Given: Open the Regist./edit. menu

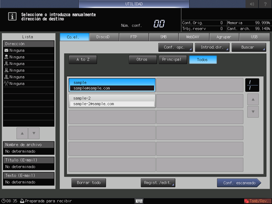Looking at the screenshot, I should coord(158,183).
